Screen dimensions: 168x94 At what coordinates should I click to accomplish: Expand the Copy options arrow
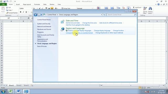(13, 10)
